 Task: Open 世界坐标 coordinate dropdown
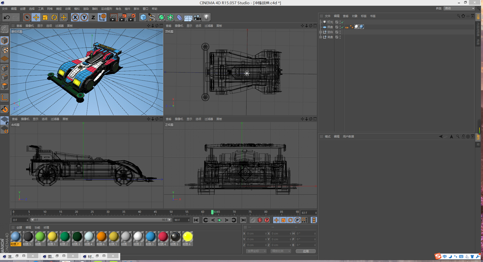(x=256, y=251)
